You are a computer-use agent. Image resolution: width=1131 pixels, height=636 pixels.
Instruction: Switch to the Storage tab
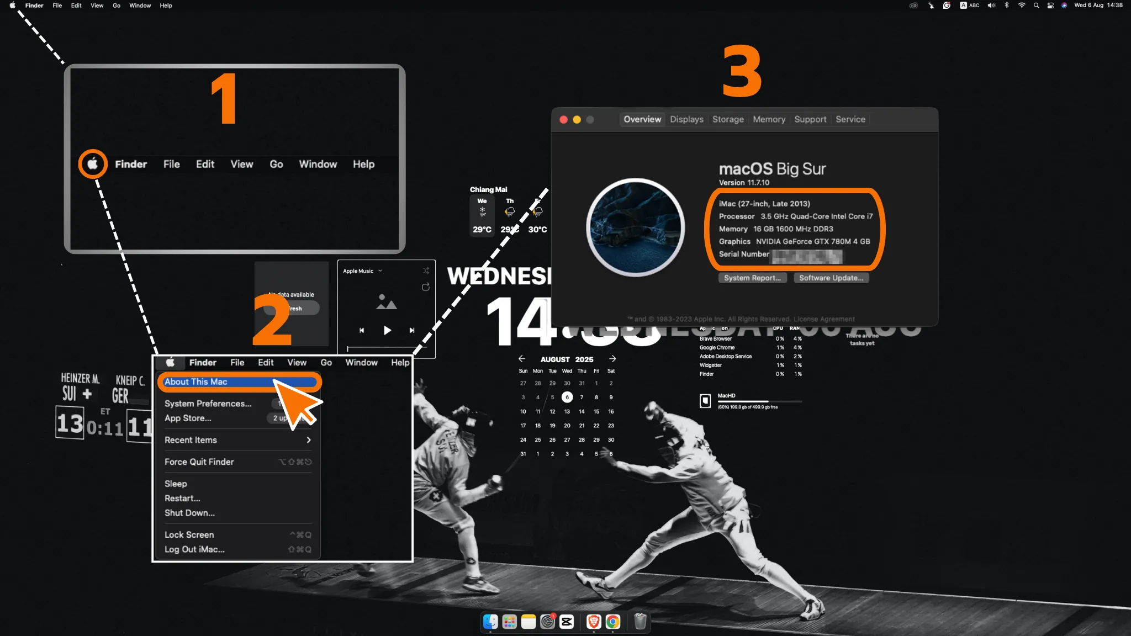(x=727, y=119)
